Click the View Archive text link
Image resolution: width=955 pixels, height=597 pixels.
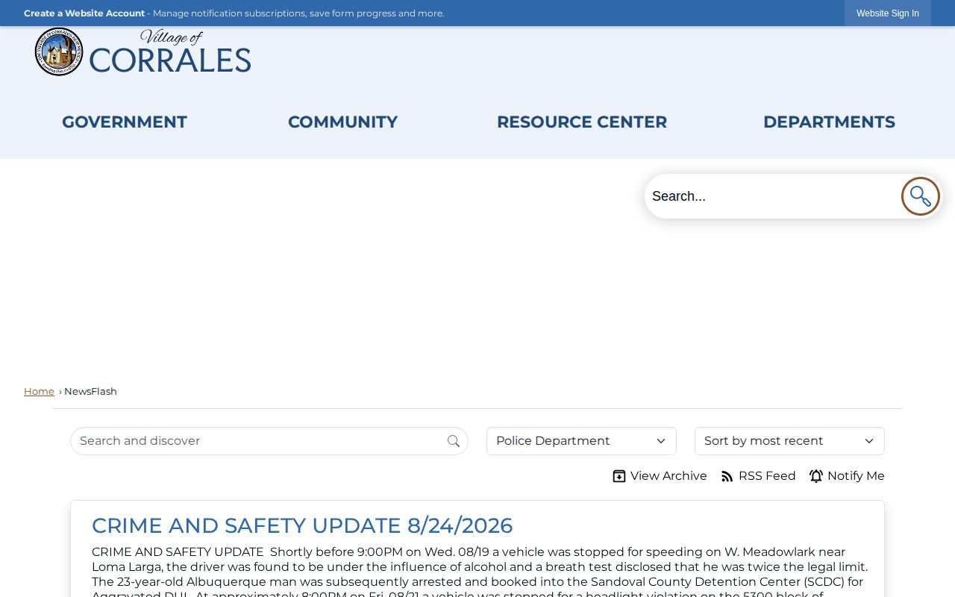tap(668, 476)
